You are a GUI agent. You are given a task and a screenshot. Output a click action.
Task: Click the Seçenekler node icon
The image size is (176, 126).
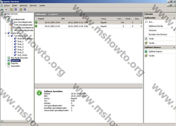pyautogui.click(x=9, y=66)
